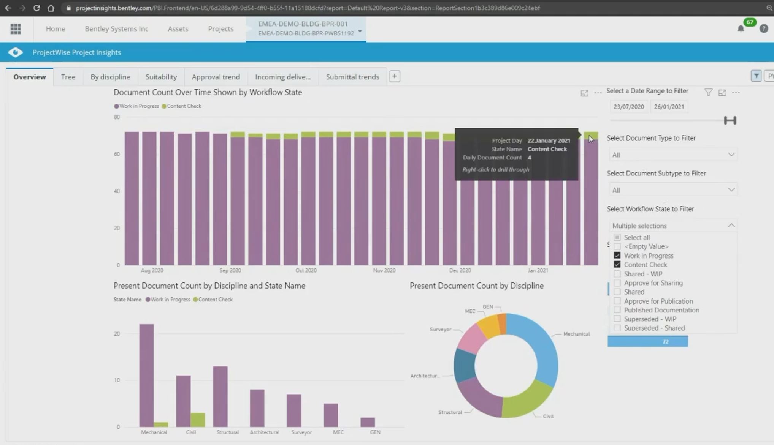Open more options ellipsis on workflow chart
774x445 pixels.
(598, 93)
